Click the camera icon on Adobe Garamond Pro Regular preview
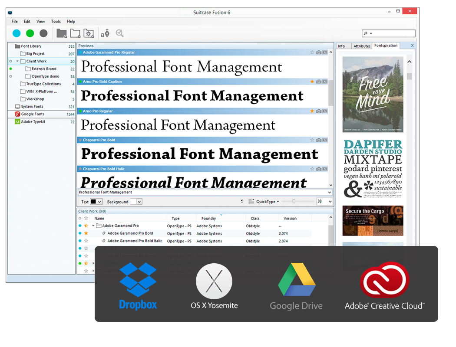This screenshot has width=456, height=347. tap(318, 52)
